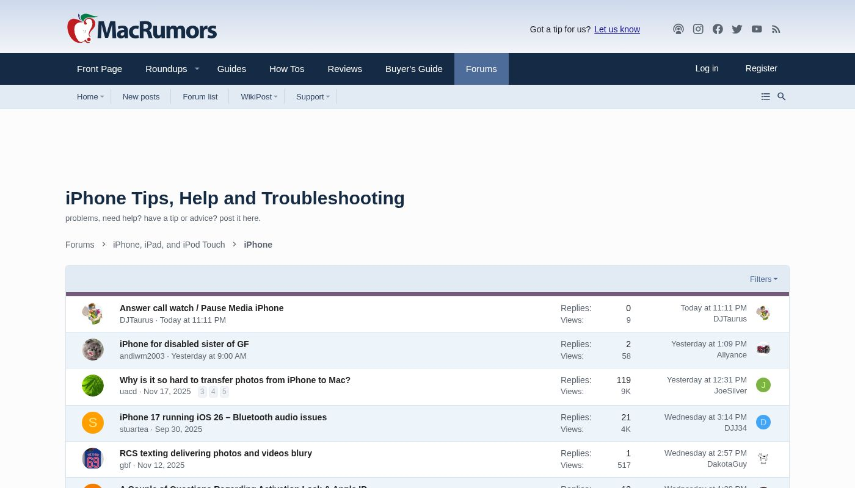Open the RSS feed icon
The height and width of the screenshot is (488, 855).
776,29
